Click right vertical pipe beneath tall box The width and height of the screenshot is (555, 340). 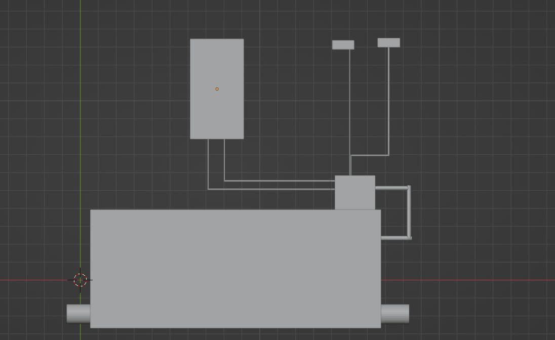pos(224,159)
